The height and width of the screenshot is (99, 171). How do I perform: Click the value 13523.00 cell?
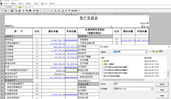pos(53,70)
